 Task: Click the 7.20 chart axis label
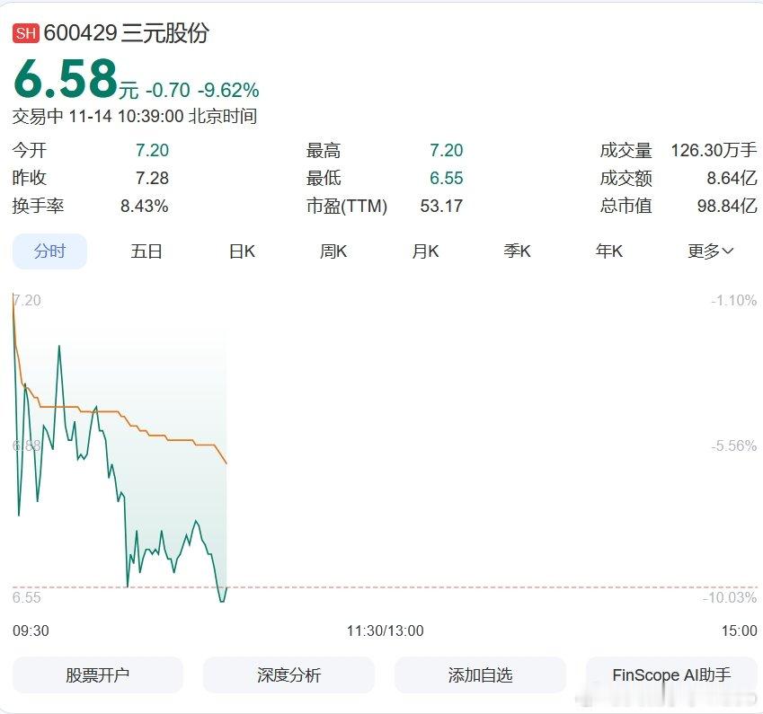tap(27, 300)
